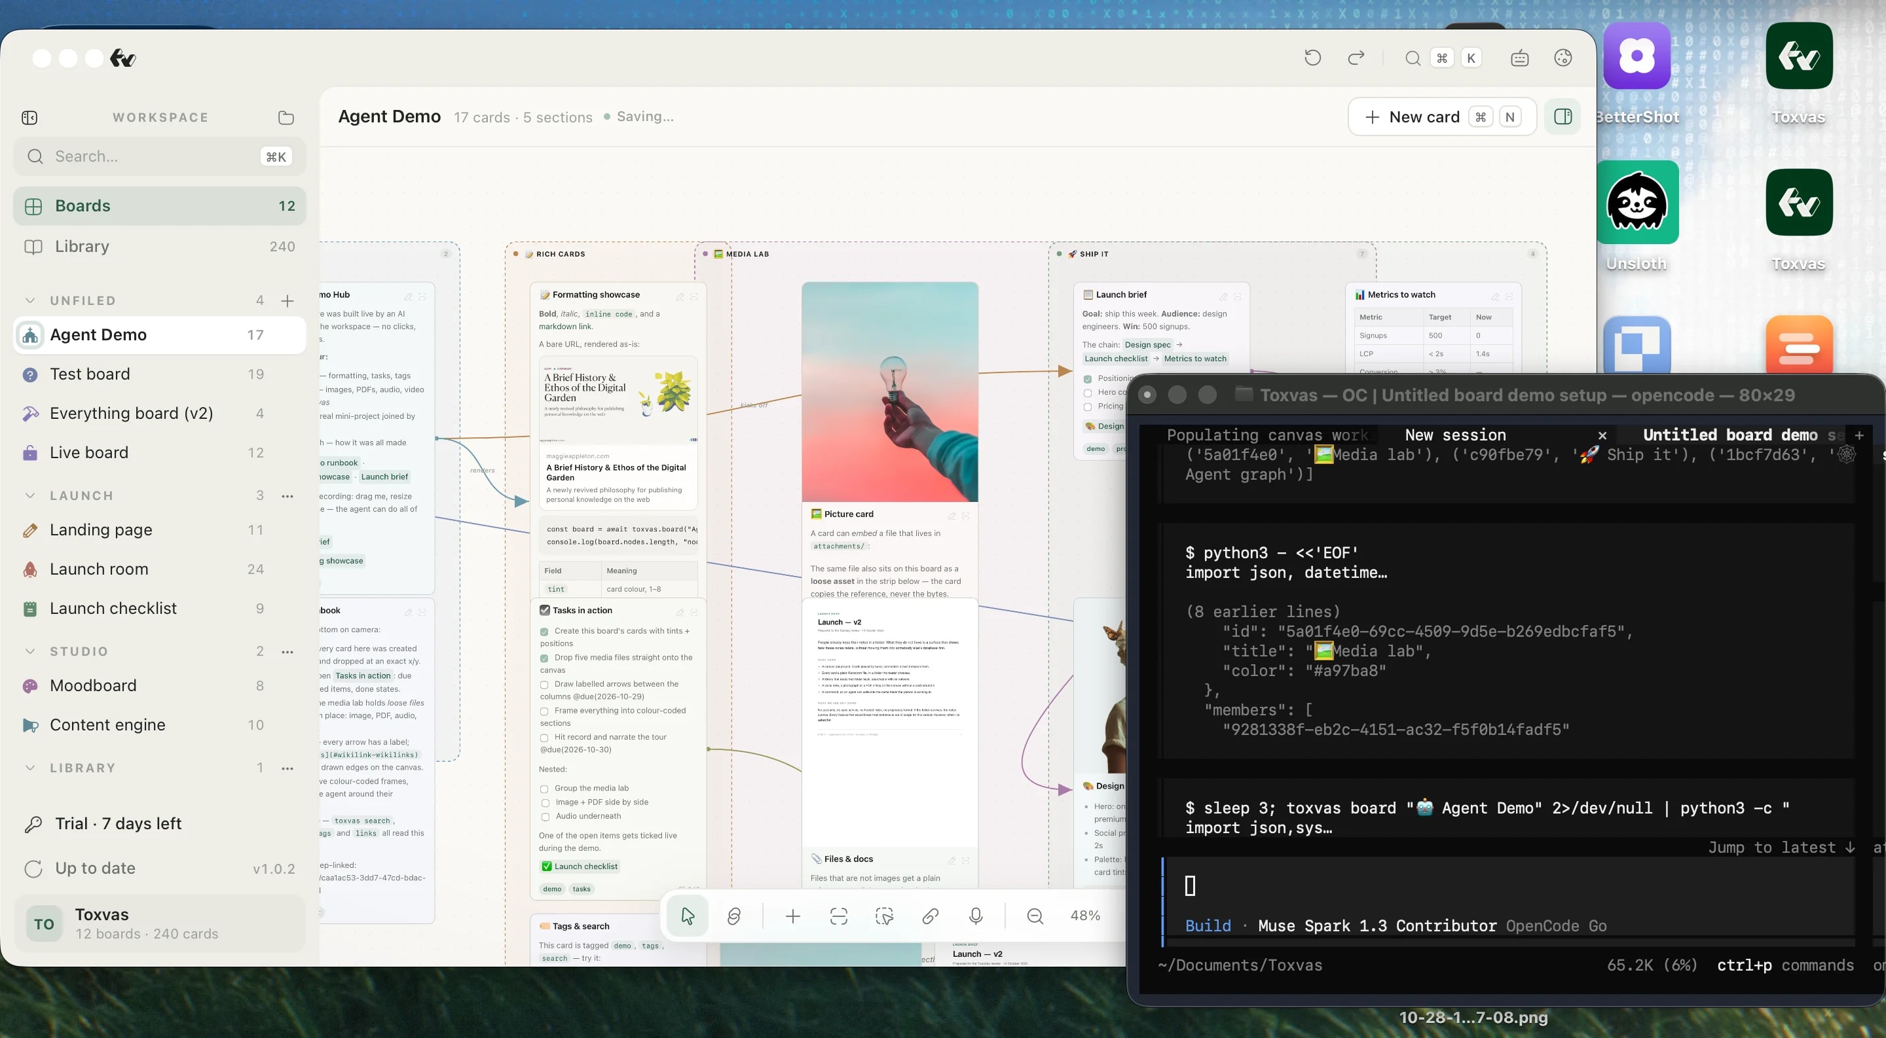Open Unsloth app icon on the desktop
The width and height of the screenshot is (1886, 1038).
click(1637, 203)
